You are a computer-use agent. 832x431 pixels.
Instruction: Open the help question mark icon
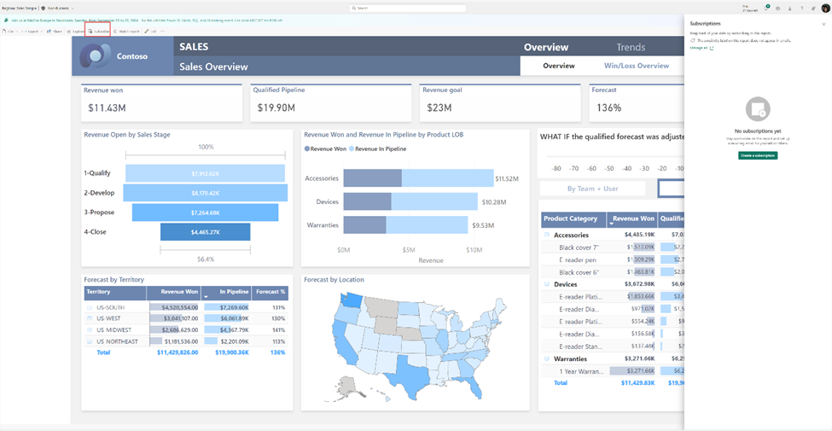point(802,8)
